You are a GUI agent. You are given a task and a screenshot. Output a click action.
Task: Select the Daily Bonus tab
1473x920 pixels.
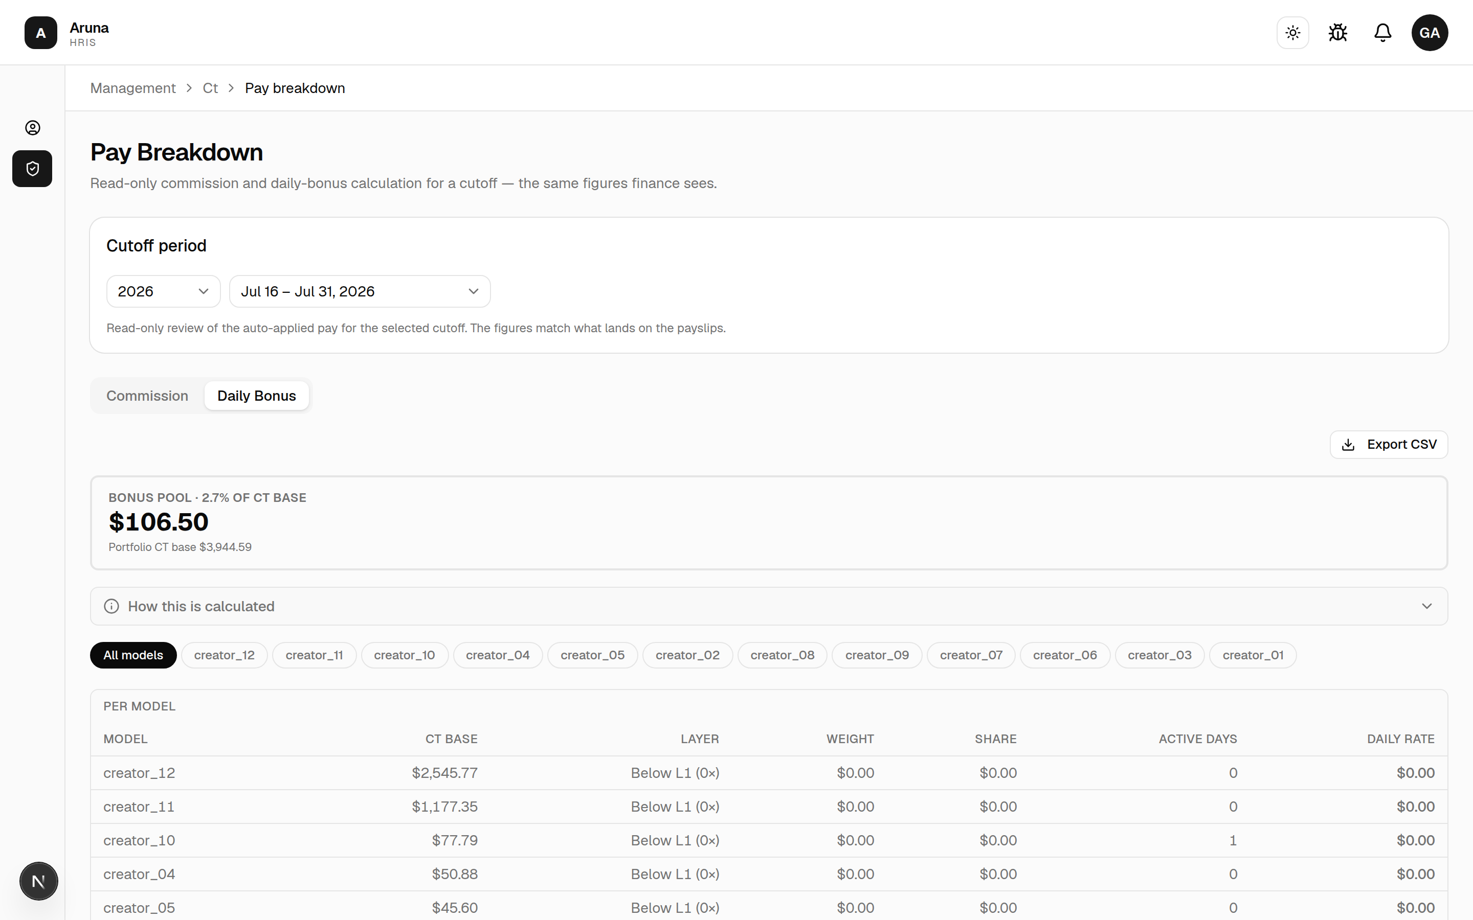256,396
